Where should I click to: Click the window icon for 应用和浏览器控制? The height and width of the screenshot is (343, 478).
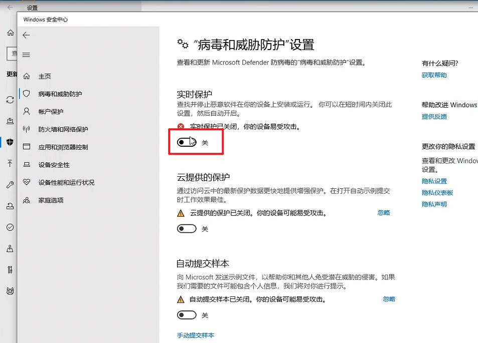(27, 147)
